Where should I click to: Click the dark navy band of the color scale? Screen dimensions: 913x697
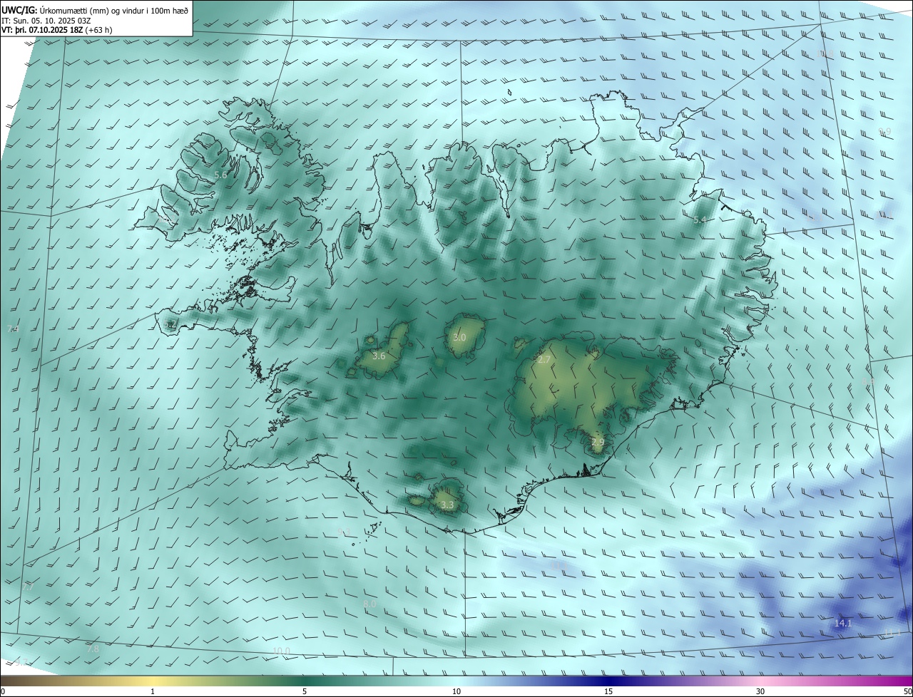pos(608,681)
